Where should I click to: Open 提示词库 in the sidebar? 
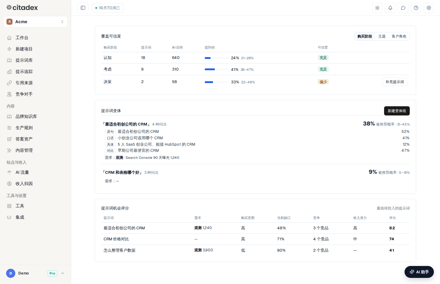pyautogui.click(x=35, y=60)
